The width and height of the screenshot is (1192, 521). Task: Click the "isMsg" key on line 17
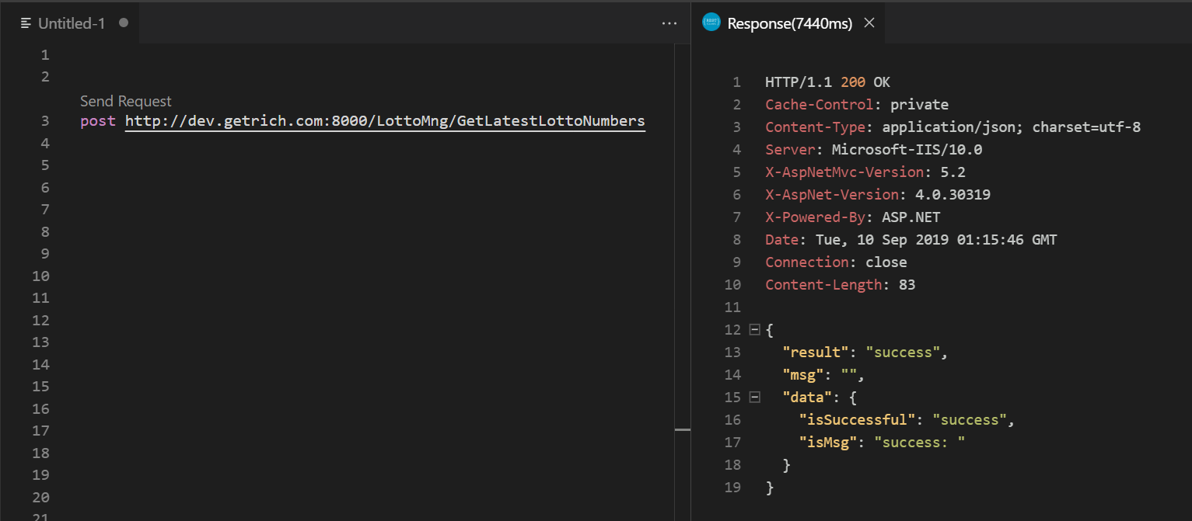click(828, 443)
